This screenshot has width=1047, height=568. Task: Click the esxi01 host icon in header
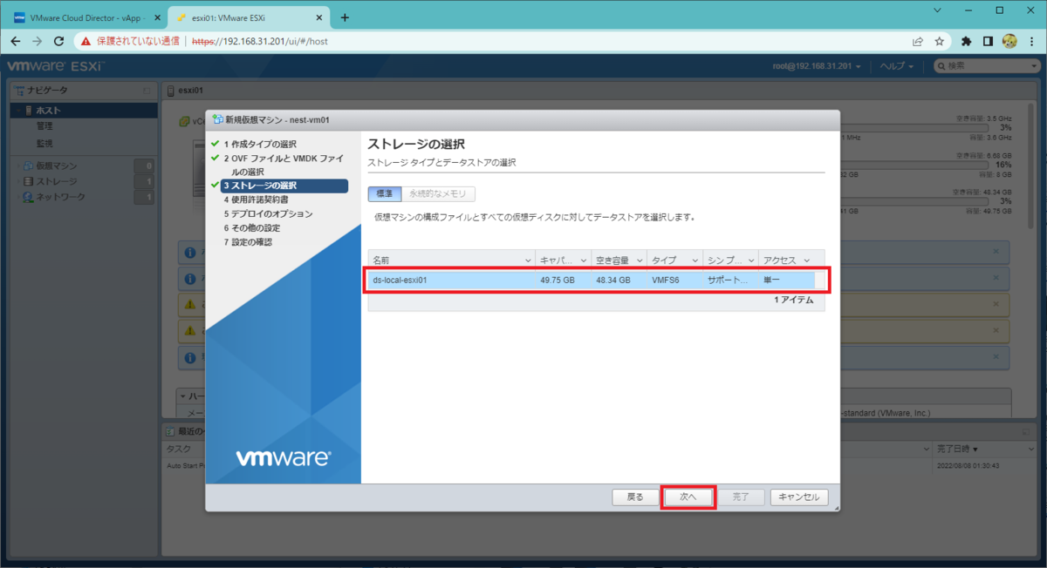tap(171, 91)
